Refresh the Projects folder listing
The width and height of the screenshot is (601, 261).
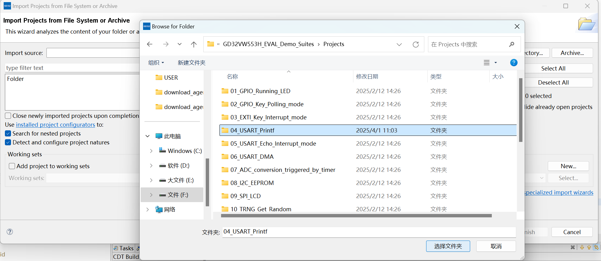coord(415,45)
